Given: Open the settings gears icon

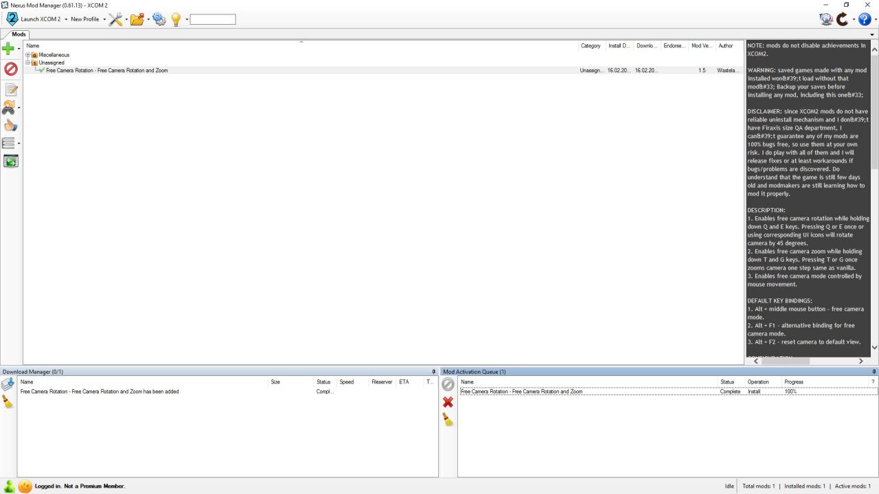Looking at the screenshot, I should click(159, 19).
